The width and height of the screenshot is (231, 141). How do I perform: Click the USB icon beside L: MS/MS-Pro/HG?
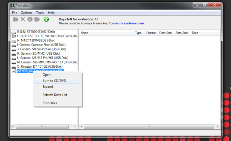pos(14,59)
